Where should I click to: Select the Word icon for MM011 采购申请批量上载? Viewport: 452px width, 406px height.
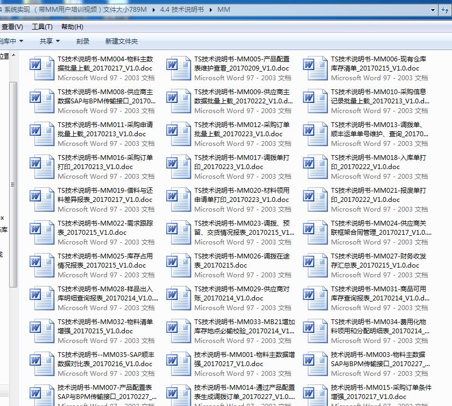[x=42, y=134]
